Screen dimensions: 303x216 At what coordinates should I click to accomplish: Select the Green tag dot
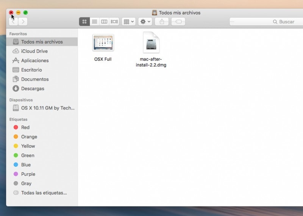[x=16, y=155]
